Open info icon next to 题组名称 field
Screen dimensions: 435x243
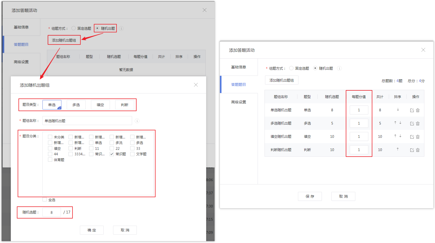[137, 121]
